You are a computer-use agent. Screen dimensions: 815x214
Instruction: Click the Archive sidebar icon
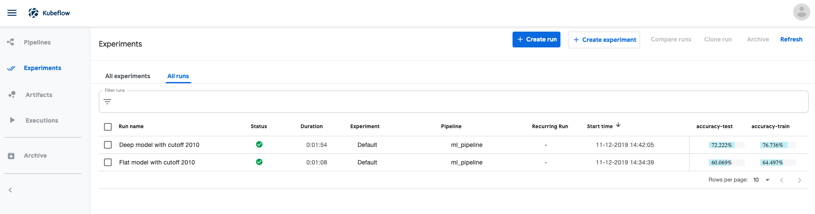12,156
